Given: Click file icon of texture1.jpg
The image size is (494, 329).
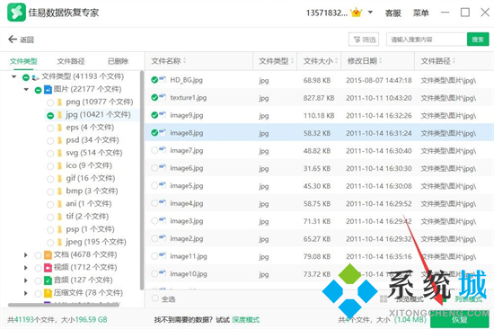Looking at the screenshot, I should [x=163, y=97].
